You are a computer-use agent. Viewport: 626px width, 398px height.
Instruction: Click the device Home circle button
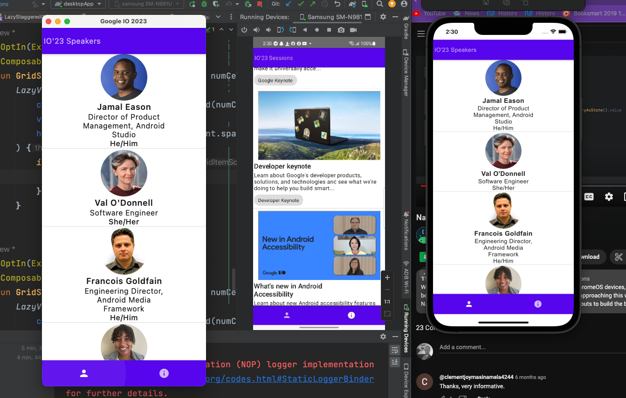[x=317, y=30]
